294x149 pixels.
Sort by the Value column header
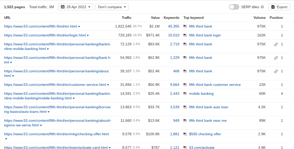tap(155, 18)
